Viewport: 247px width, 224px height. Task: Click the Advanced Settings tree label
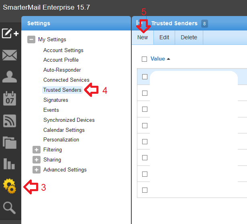click(x=65, y=170)
